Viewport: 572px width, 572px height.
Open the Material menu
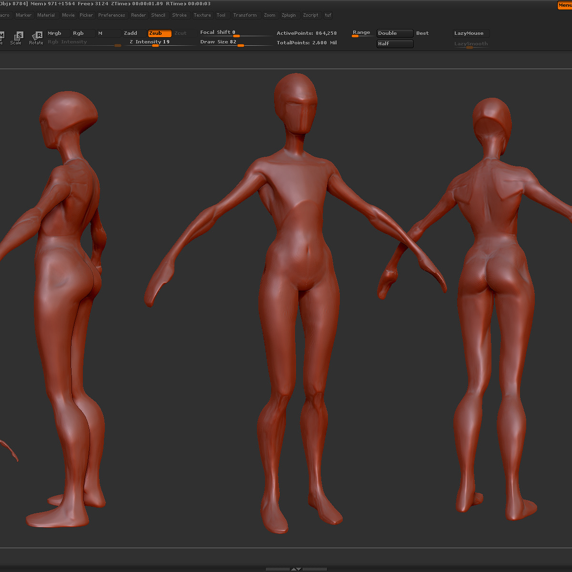[46, 15]
